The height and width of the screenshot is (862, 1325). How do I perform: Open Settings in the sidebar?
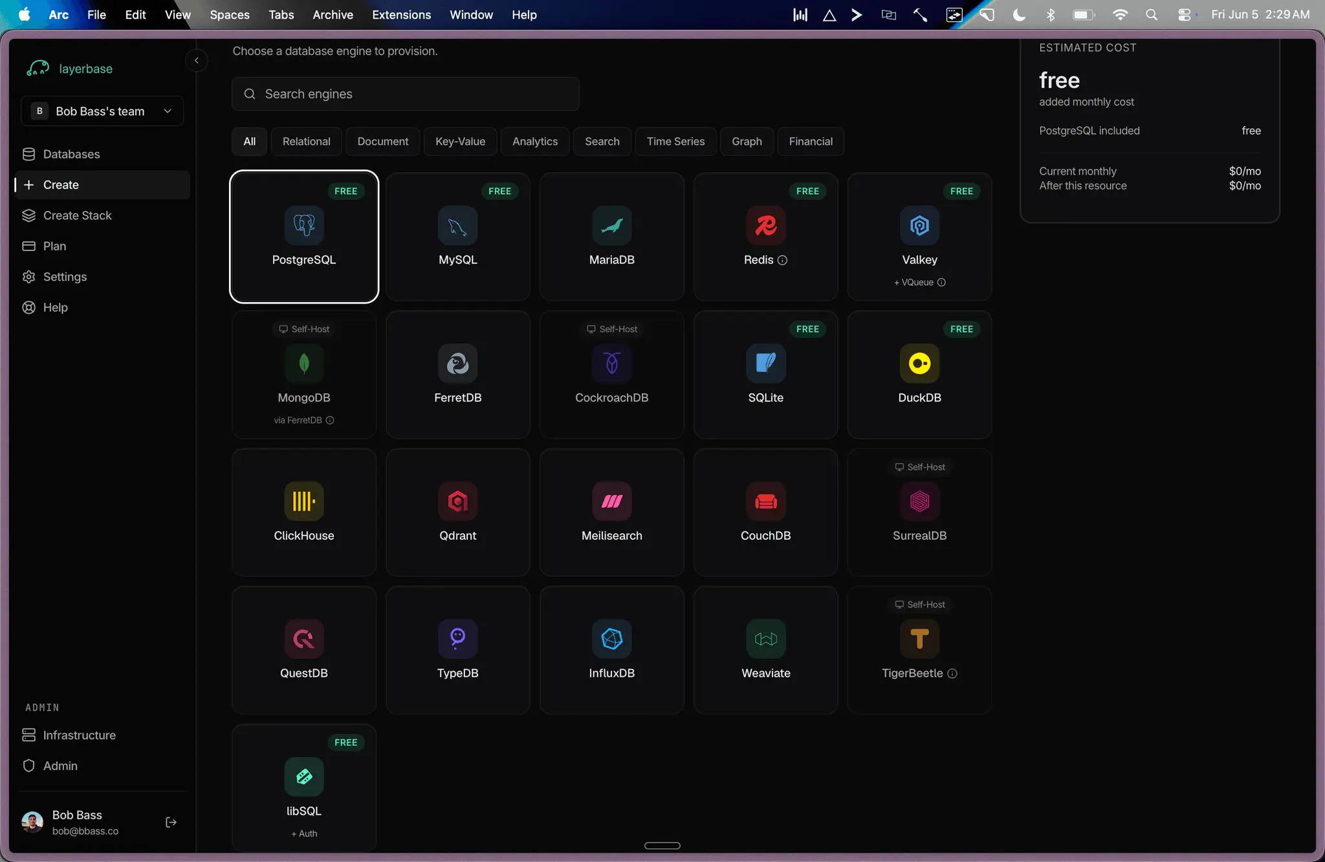pos(102,277)
